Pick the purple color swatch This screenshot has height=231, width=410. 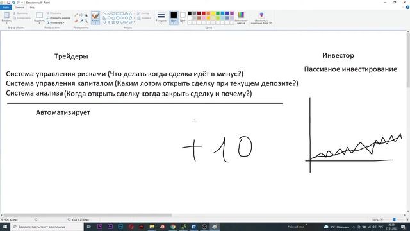(x=232, y=13)
